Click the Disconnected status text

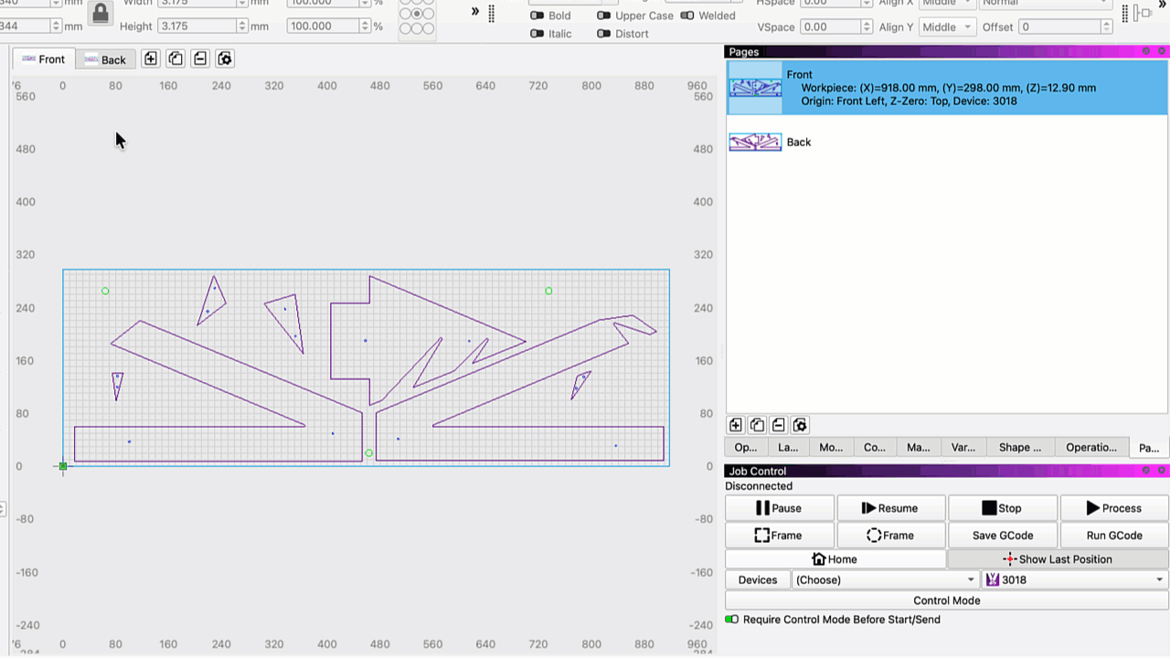(759, 486)
